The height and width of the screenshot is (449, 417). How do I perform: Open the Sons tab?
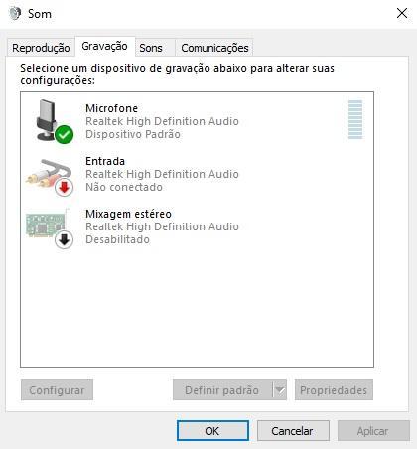[151, 48]
